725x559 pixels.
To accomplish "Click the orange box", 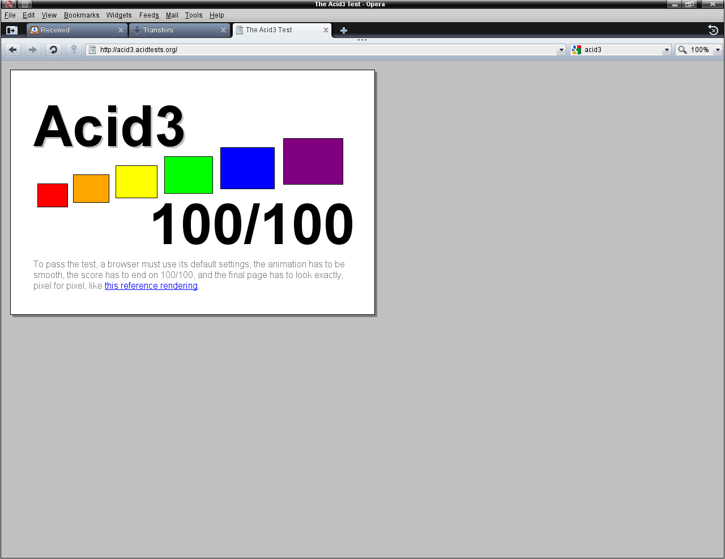I will tap(91, 189).
